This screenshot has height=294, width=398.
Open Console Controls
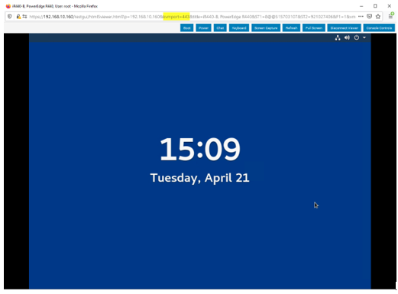379,27
